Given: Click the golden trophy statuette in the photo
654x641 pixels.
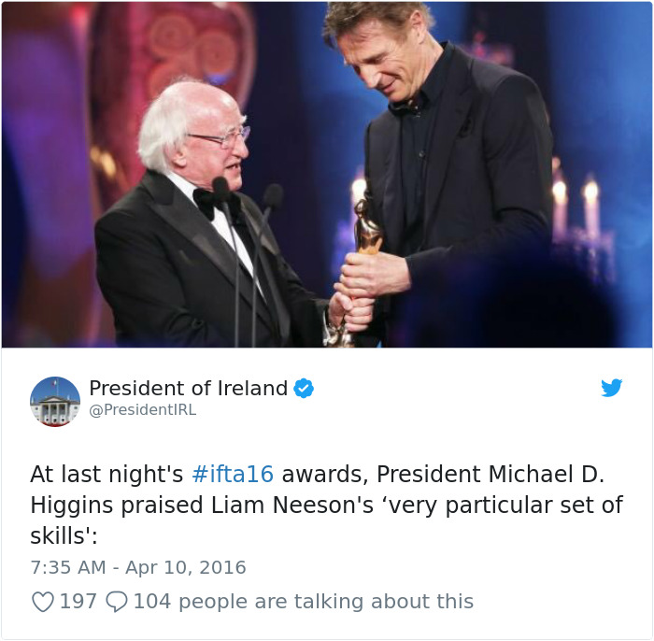Looking at the screenshot, I should pos(367,229).
